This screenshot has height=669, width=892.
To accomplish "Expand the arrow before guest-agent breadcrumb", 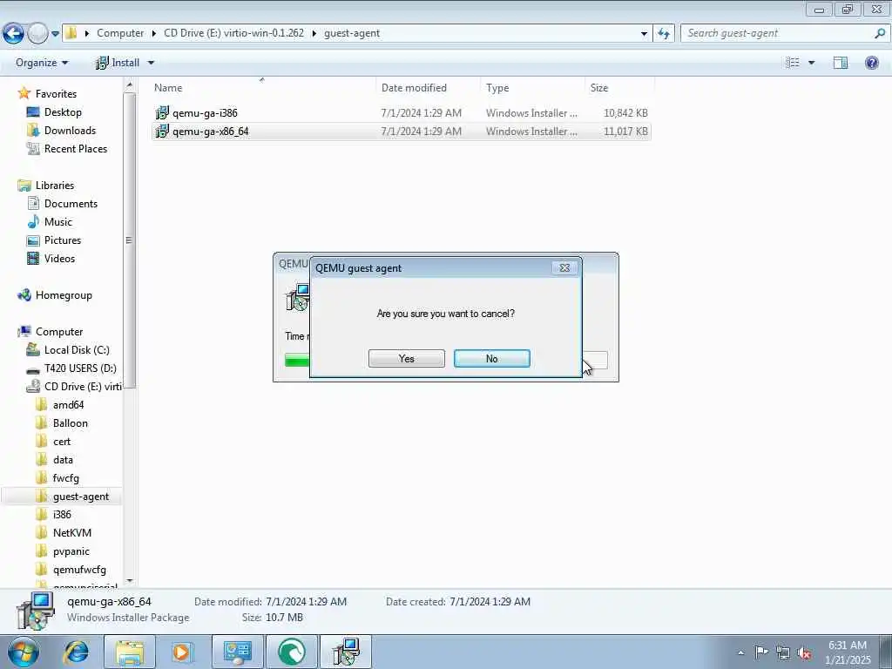I will point(314,33).
